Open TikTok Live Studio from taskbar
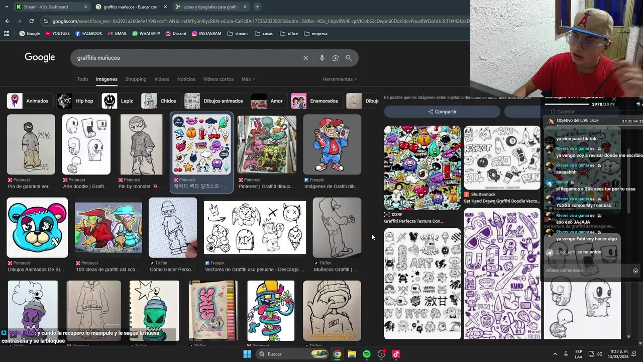 (x=396, y=354)
